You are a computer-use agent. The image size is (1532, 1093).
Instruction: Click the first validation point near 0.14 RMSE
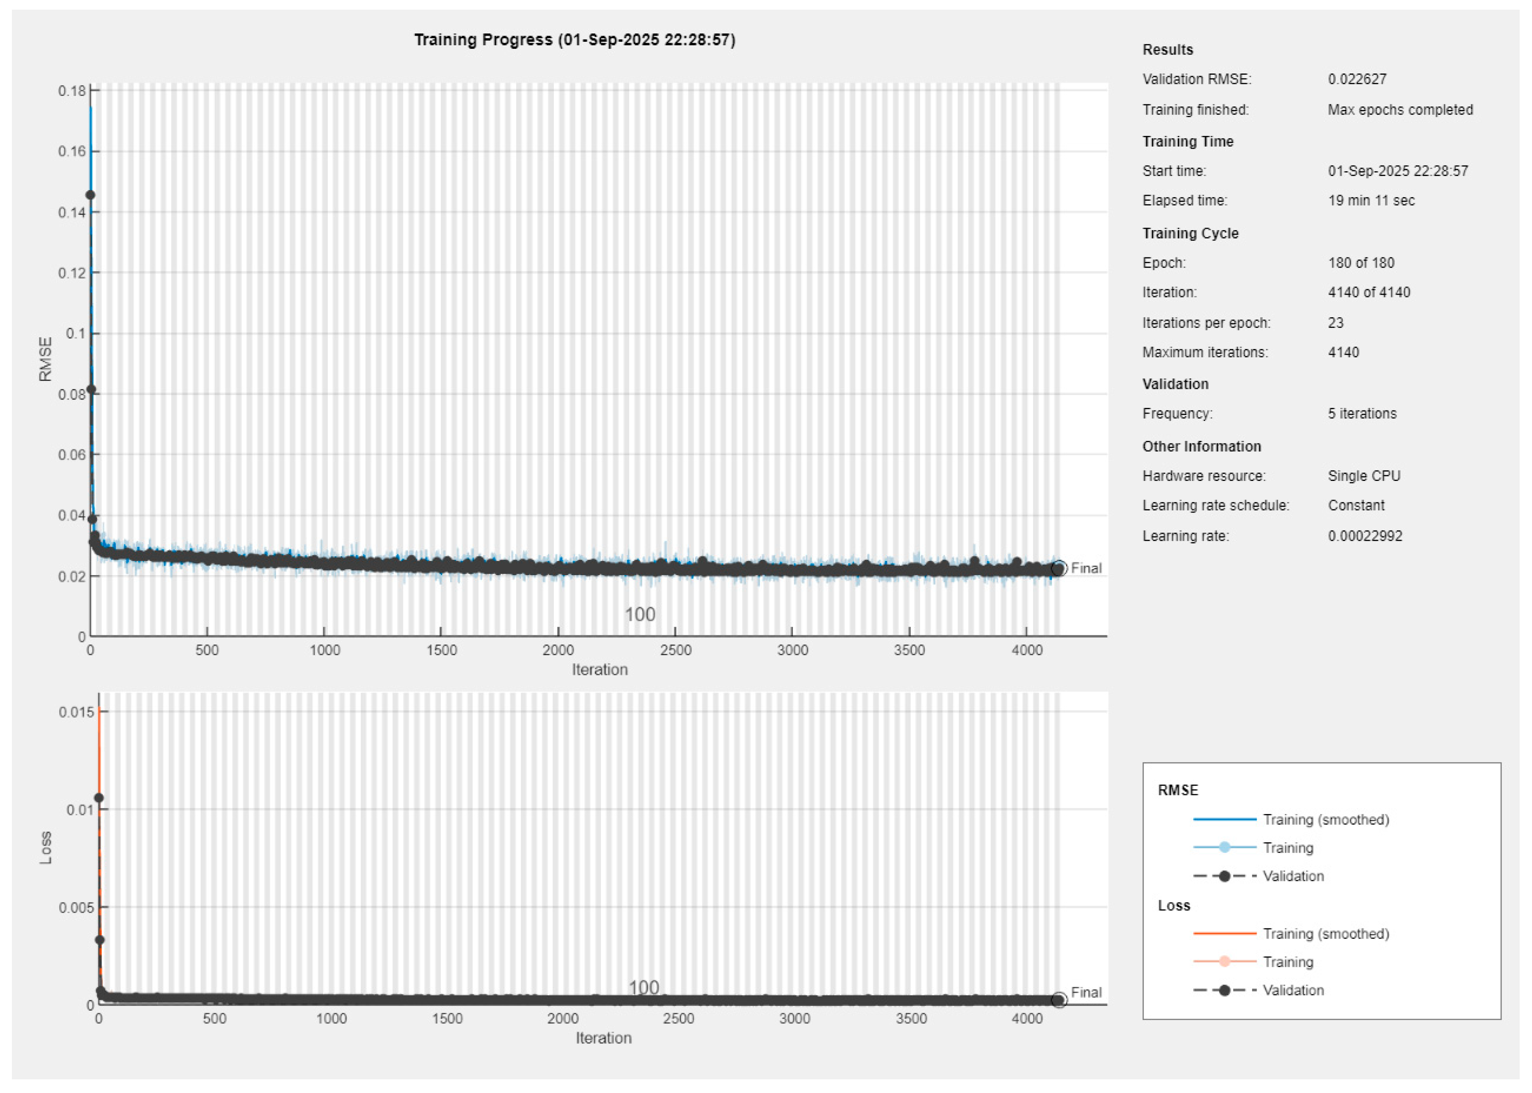pos(90,195)
